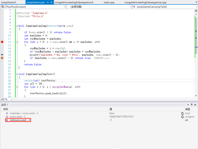Toggle auto-hide pin on the Watch 1 panel
198x149 pixels.
pyautogui.click(x=192, y=105)
